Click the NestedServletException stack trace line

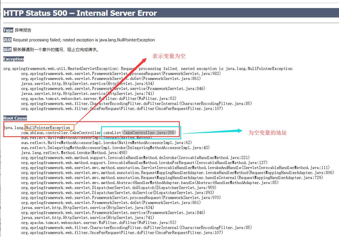coord(148,69)
